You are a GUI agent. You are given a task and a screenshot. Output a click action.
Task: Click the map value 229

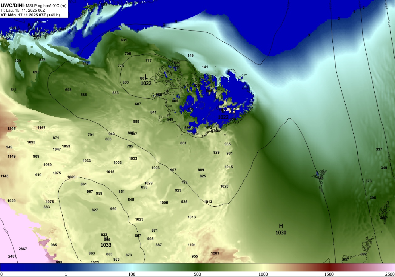pyautogui.click(x=18, y=61)
